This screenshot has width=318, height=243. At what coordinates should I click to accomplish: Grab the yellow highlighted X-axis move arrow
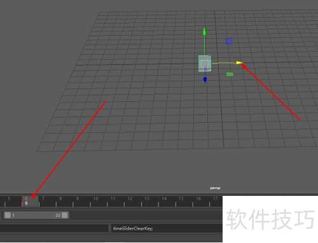click(240, 63)
